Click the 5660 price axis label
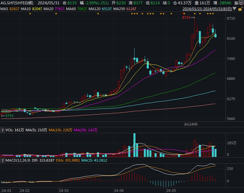 tap(231, 119)
